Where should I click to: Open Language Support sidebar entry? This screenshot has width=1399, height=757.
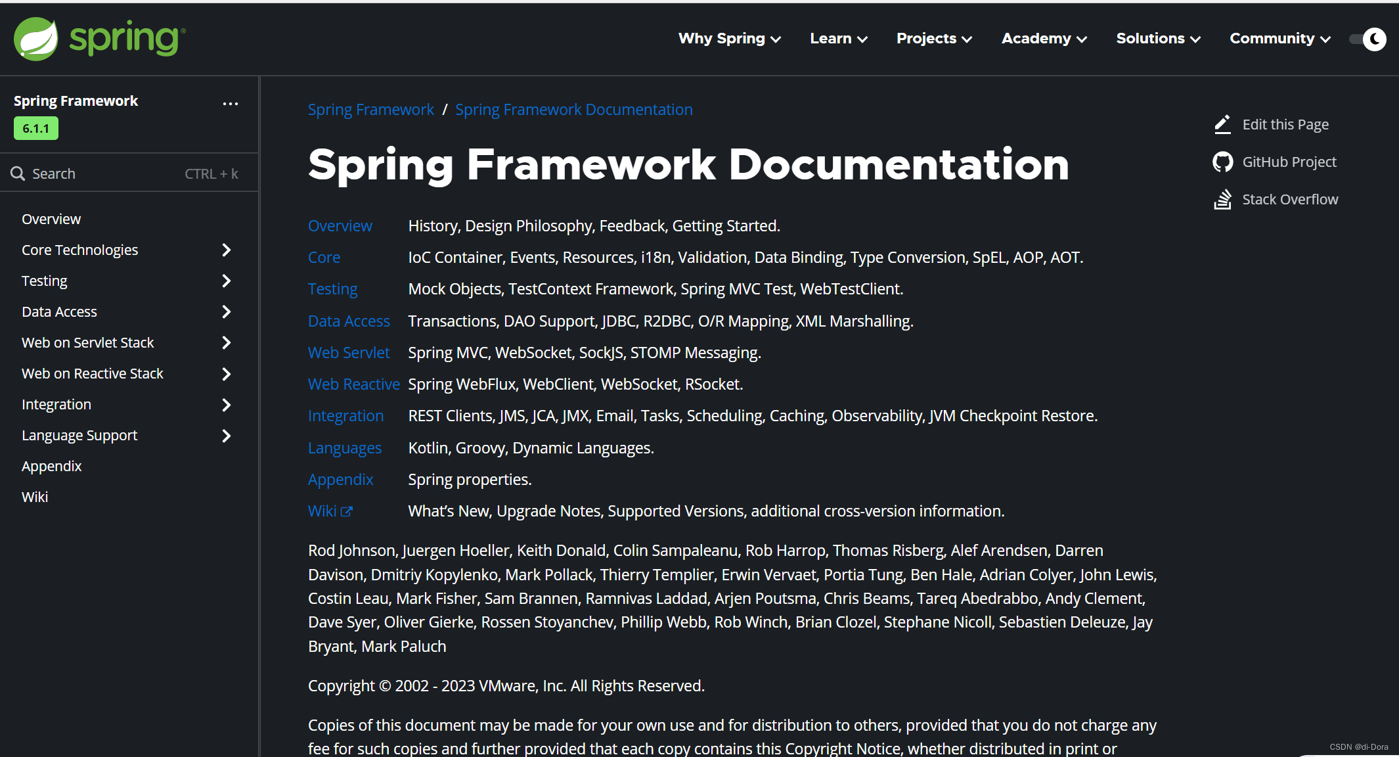click(79, 435)
